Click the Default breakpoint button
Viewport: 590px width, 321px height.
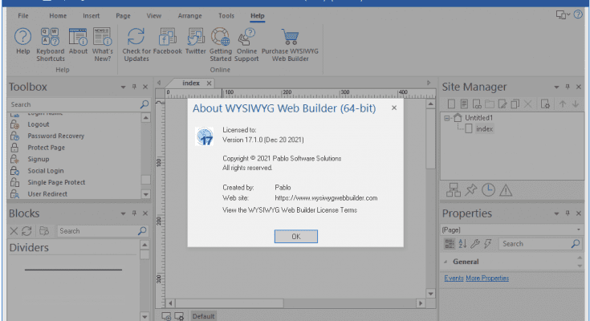(203, 316)
